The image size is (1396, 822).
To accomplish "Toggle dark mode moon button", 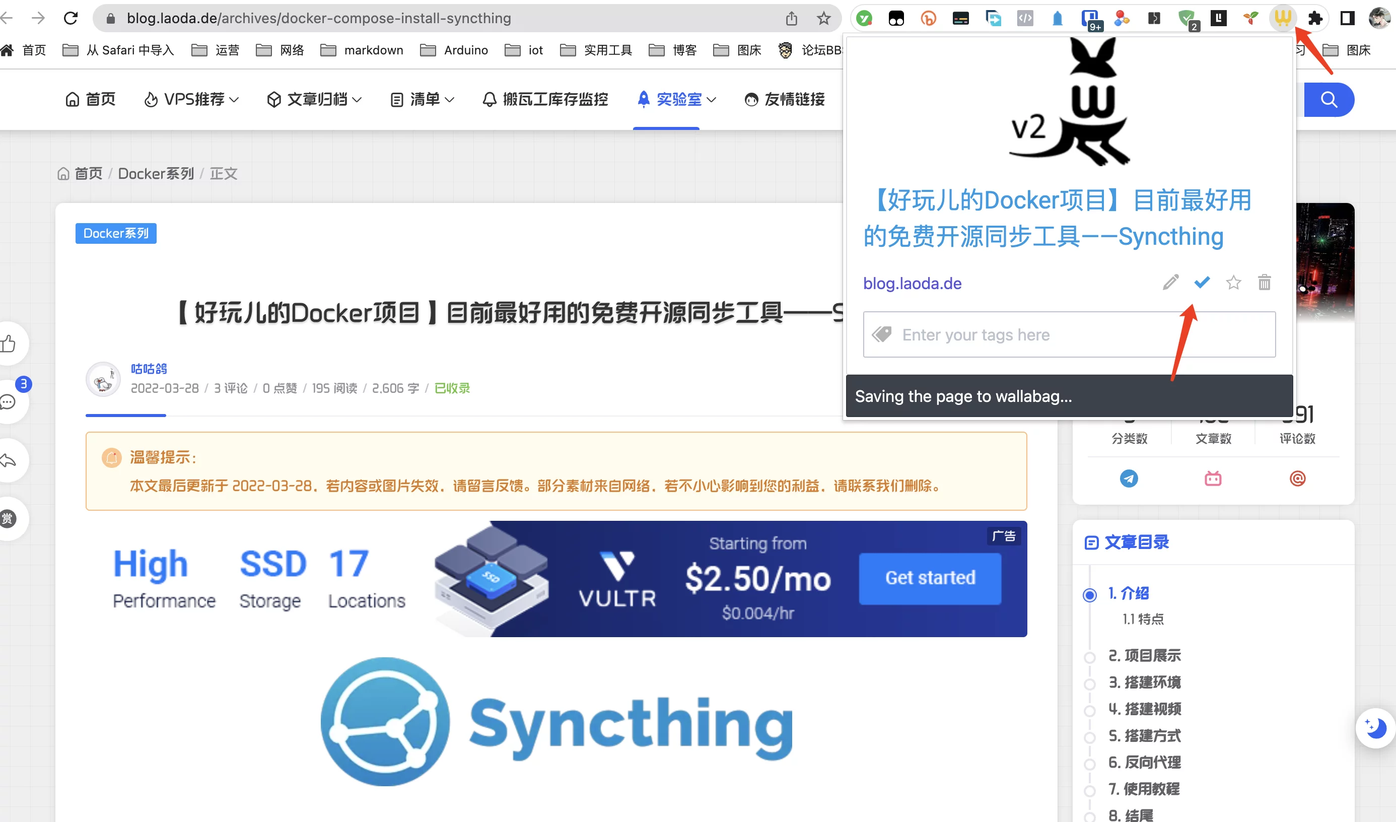I will point(1375,728).
